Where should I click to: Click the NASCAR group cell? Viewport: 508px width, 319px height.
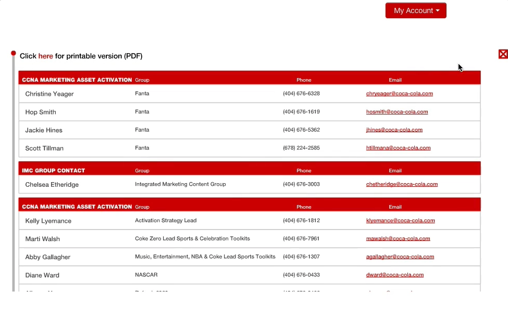tap(146, 275)
